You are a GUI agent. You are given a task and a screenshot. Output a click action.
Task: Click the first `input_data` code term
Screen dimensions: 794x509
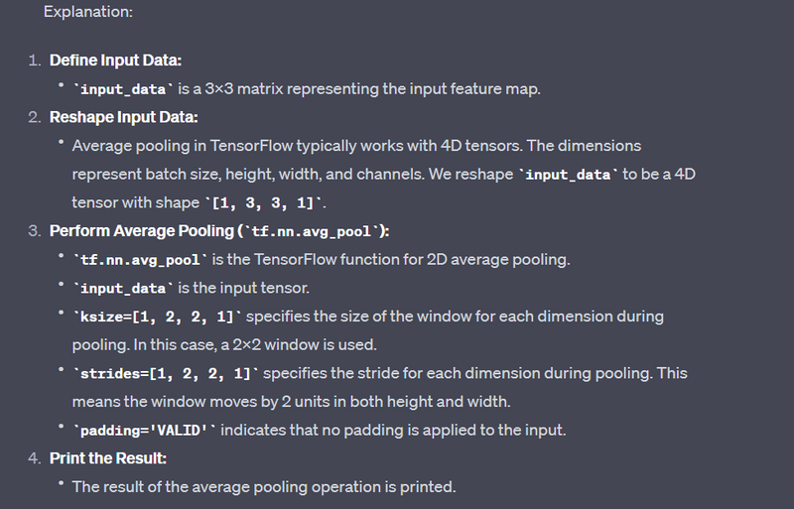(123, 89)
